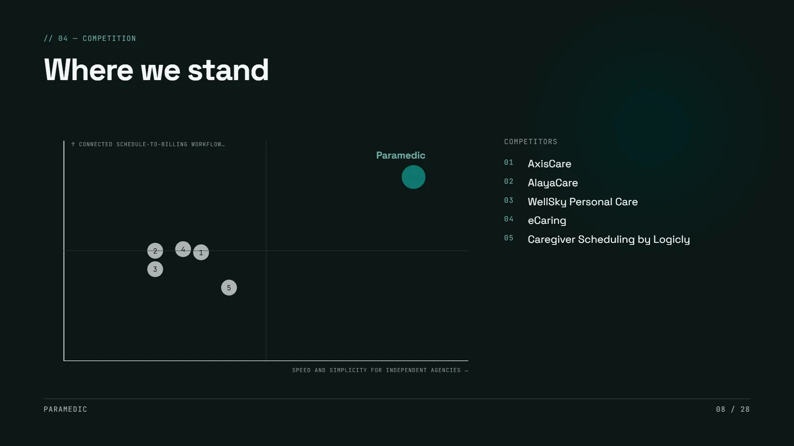Screen dimensions: 794x446
Task: Select competitor marker 4 on chart
Action: pos(183,249)
